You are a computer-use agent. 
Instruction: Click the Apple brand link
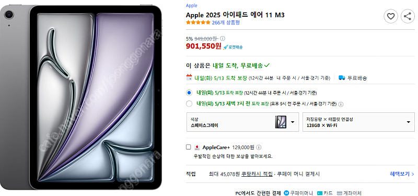[x=191, y=6]
